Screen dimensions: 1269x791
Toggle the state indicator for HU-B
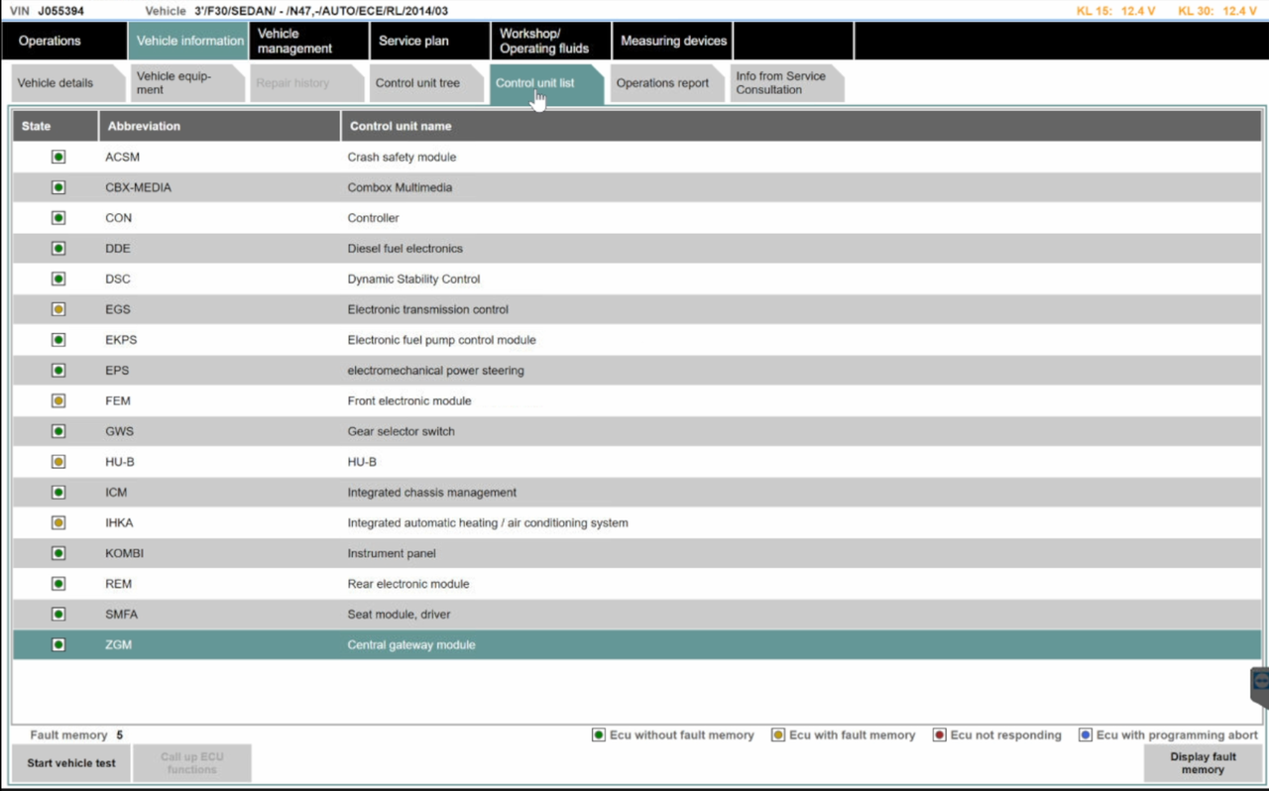pos(58,461)
